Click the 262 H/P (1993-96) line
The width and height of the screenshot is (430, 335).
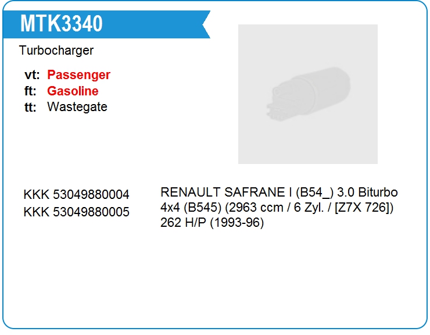tap(212, 222)
